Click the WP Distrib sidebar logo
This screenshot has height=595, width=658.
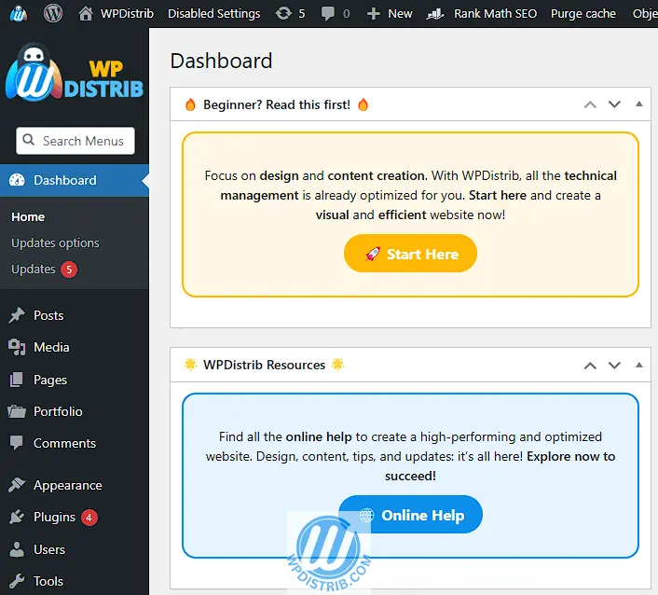coord(75,72)
